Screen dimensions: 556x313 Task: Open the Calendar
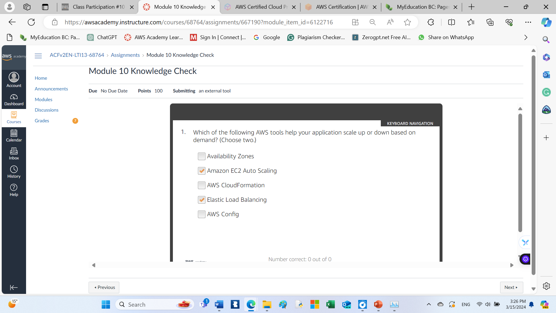click(14, 136)
